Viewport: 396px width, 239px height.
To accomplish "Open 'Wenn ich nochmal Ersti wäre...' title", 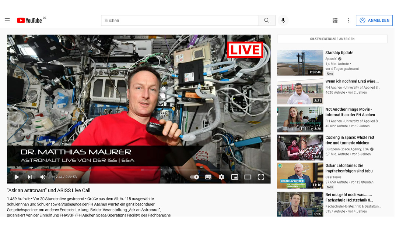I will point(352,81).
